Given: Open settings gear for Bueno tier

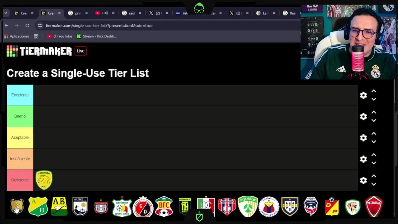Looking at the screenshot, I should (x=363, y=116).
